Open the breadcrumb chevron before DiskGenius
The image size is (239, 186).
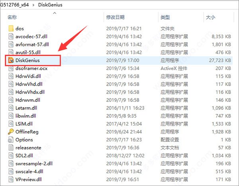click(x=33, y=5)
